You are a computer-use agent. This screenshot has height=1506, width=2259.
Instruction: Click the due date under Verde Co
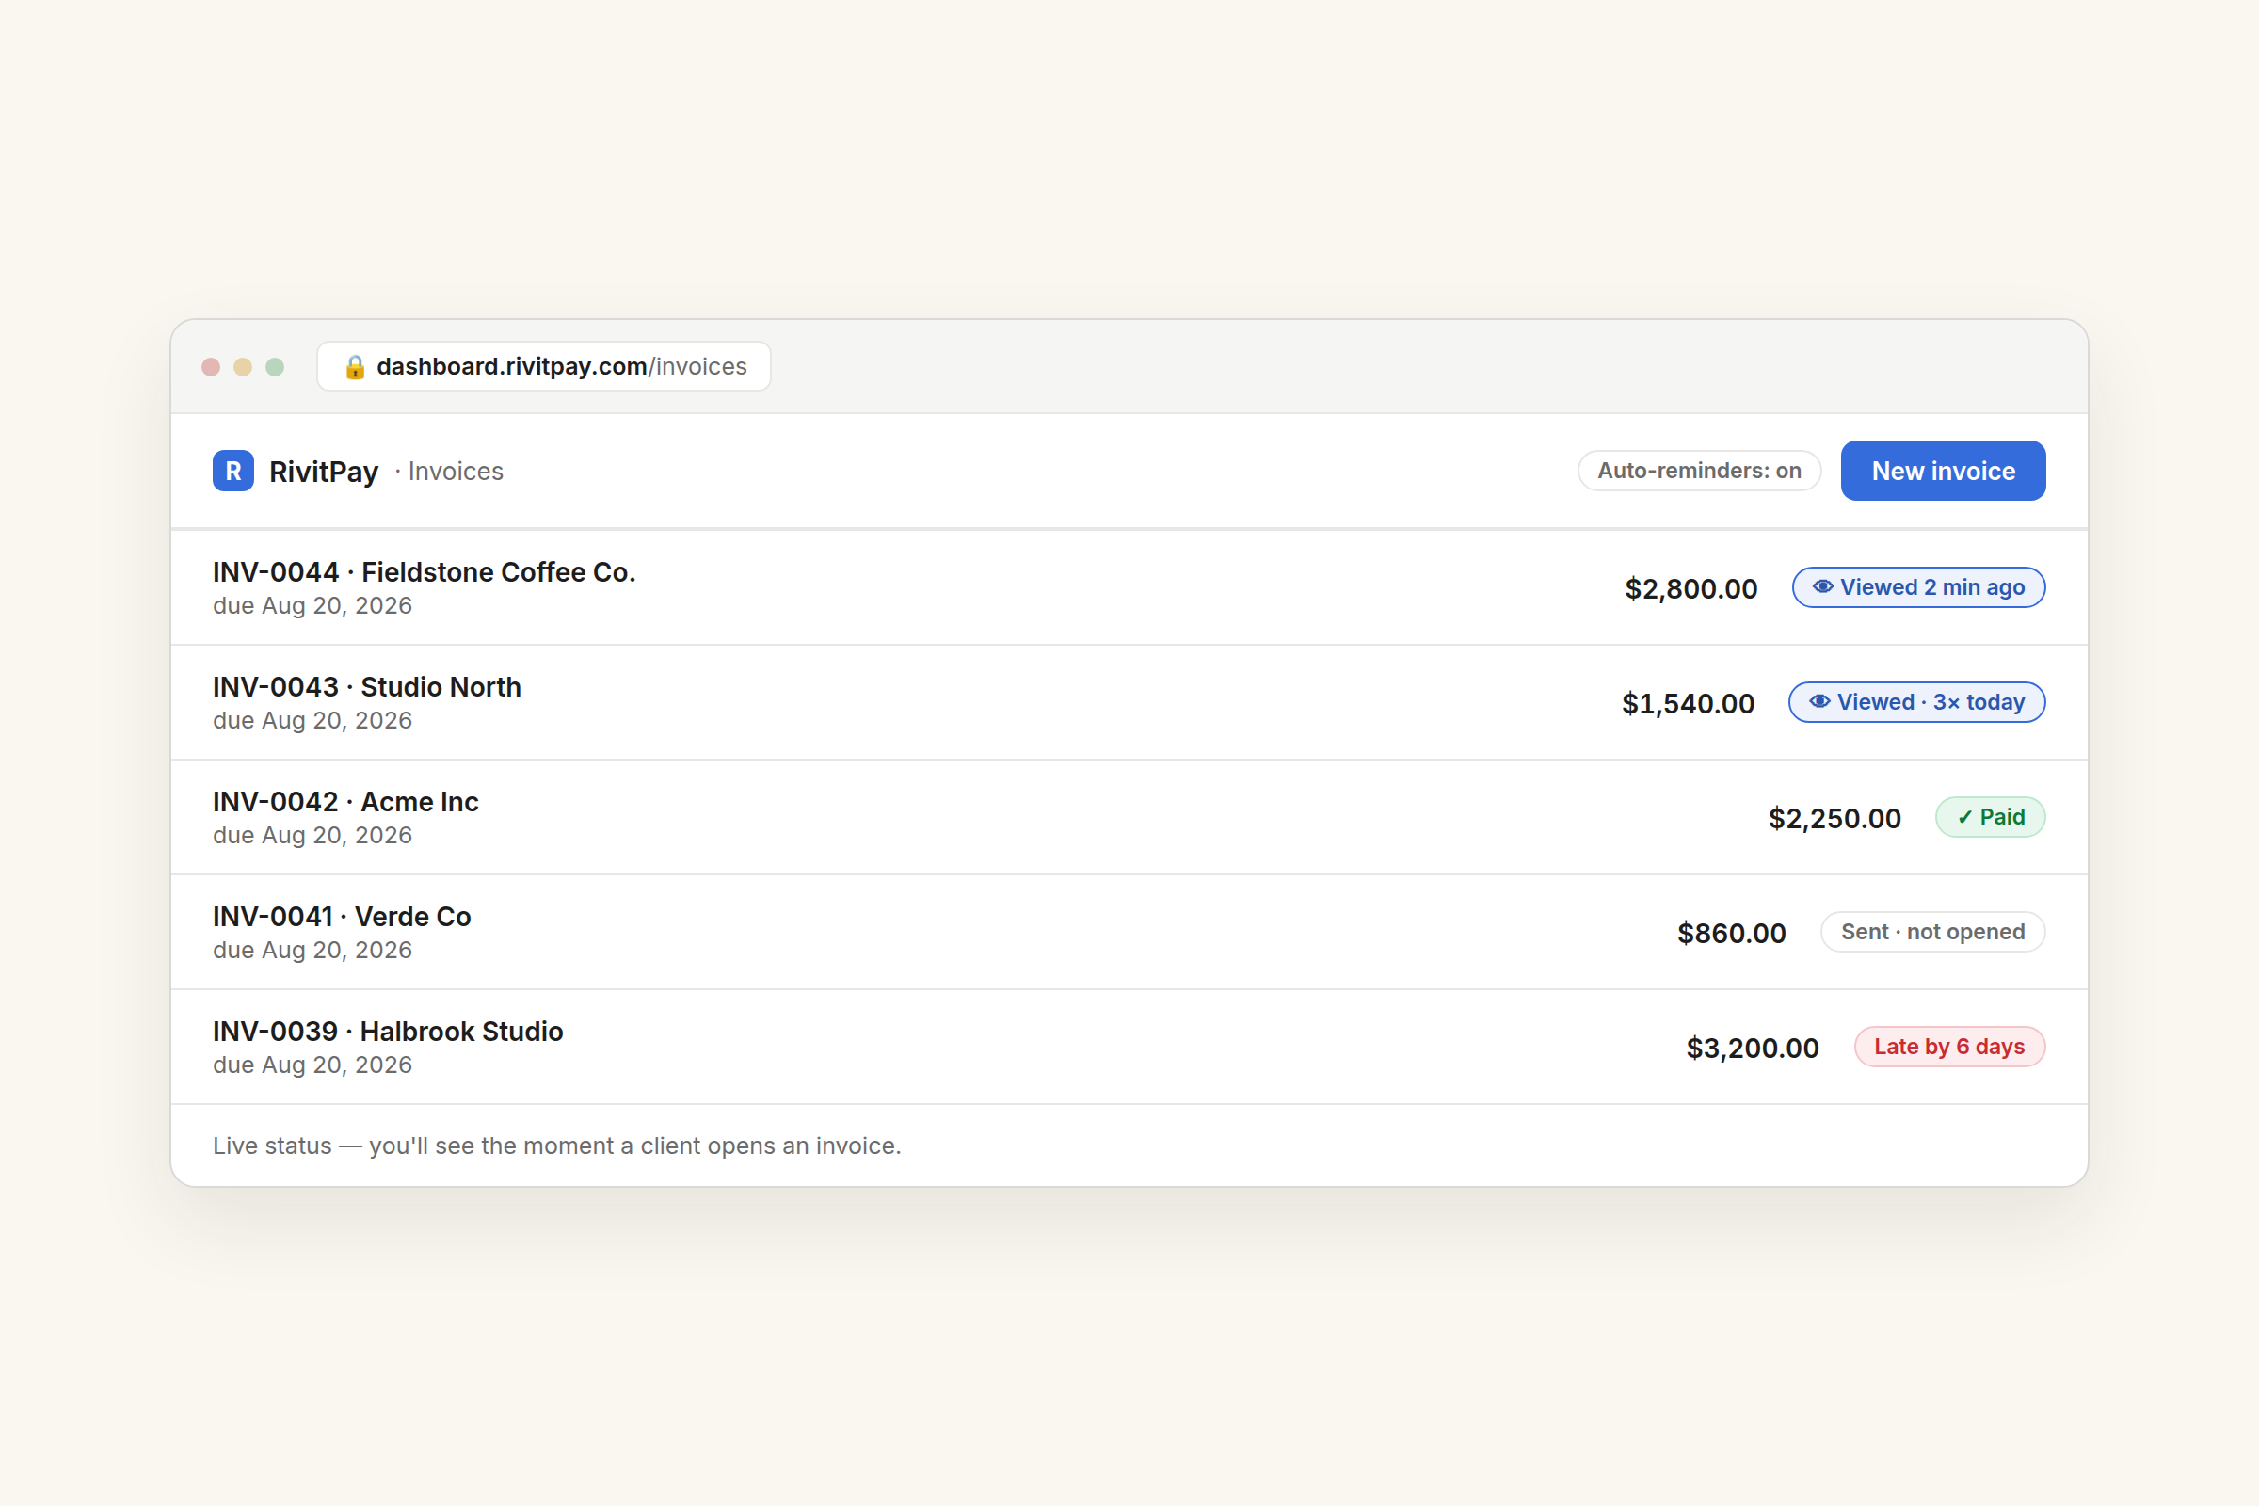click(312, 950)
